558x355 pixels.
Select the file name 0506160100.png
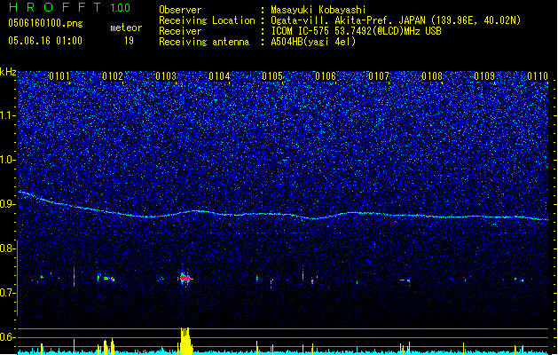pos(45,23)
